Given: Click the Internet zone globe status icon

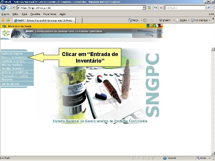Looking at the screenshot, I should tap(165, 158).
